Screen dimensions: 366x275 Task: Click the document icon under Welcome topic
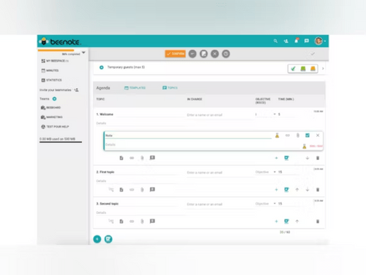pos(122,158)
